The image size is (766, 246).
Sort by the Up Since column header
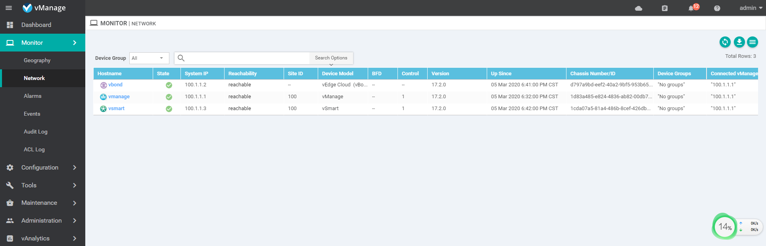[x=526, y=74]
